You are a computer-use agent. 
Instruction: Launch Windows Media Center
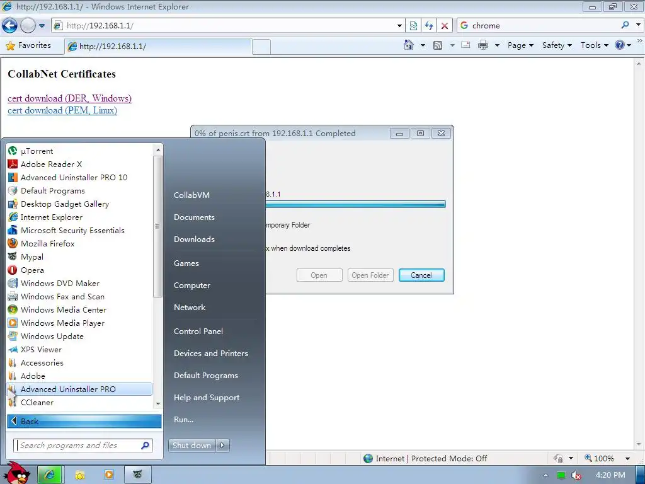point(79,309)
